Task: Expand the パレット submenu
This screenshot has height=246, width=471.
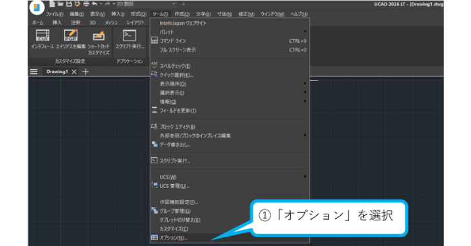Action: pyautogui.click(x=230, y=32)
